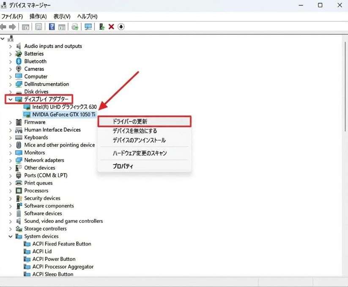
Task: Click the scan for hardware changes monitor icon
Action: pos(88,27)
